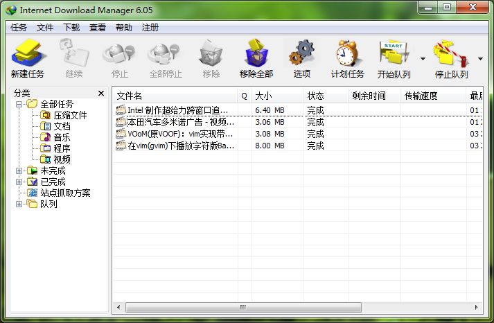This screenshot has width=494, height=323.
Task: Click size cell '3.06 MB'
Action: 270,122
